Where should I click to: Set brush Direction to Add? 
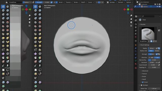[151, 57]
